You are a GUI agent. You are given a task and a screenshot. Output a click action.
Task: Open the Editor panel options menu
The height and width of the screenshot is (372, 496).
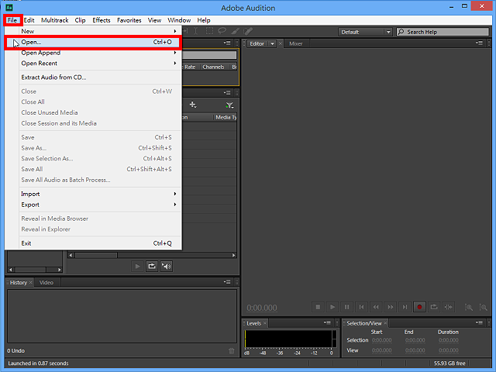click(479, 43)
